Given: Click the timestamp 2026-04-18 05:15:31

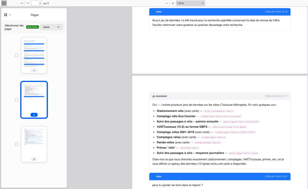Looking at the screenshot, I should 276,176.
